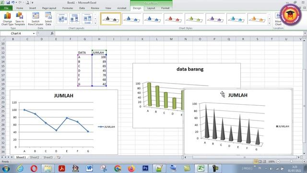
Task: Click the JUMLAH legend in line chart
Action: pos(106,127)
